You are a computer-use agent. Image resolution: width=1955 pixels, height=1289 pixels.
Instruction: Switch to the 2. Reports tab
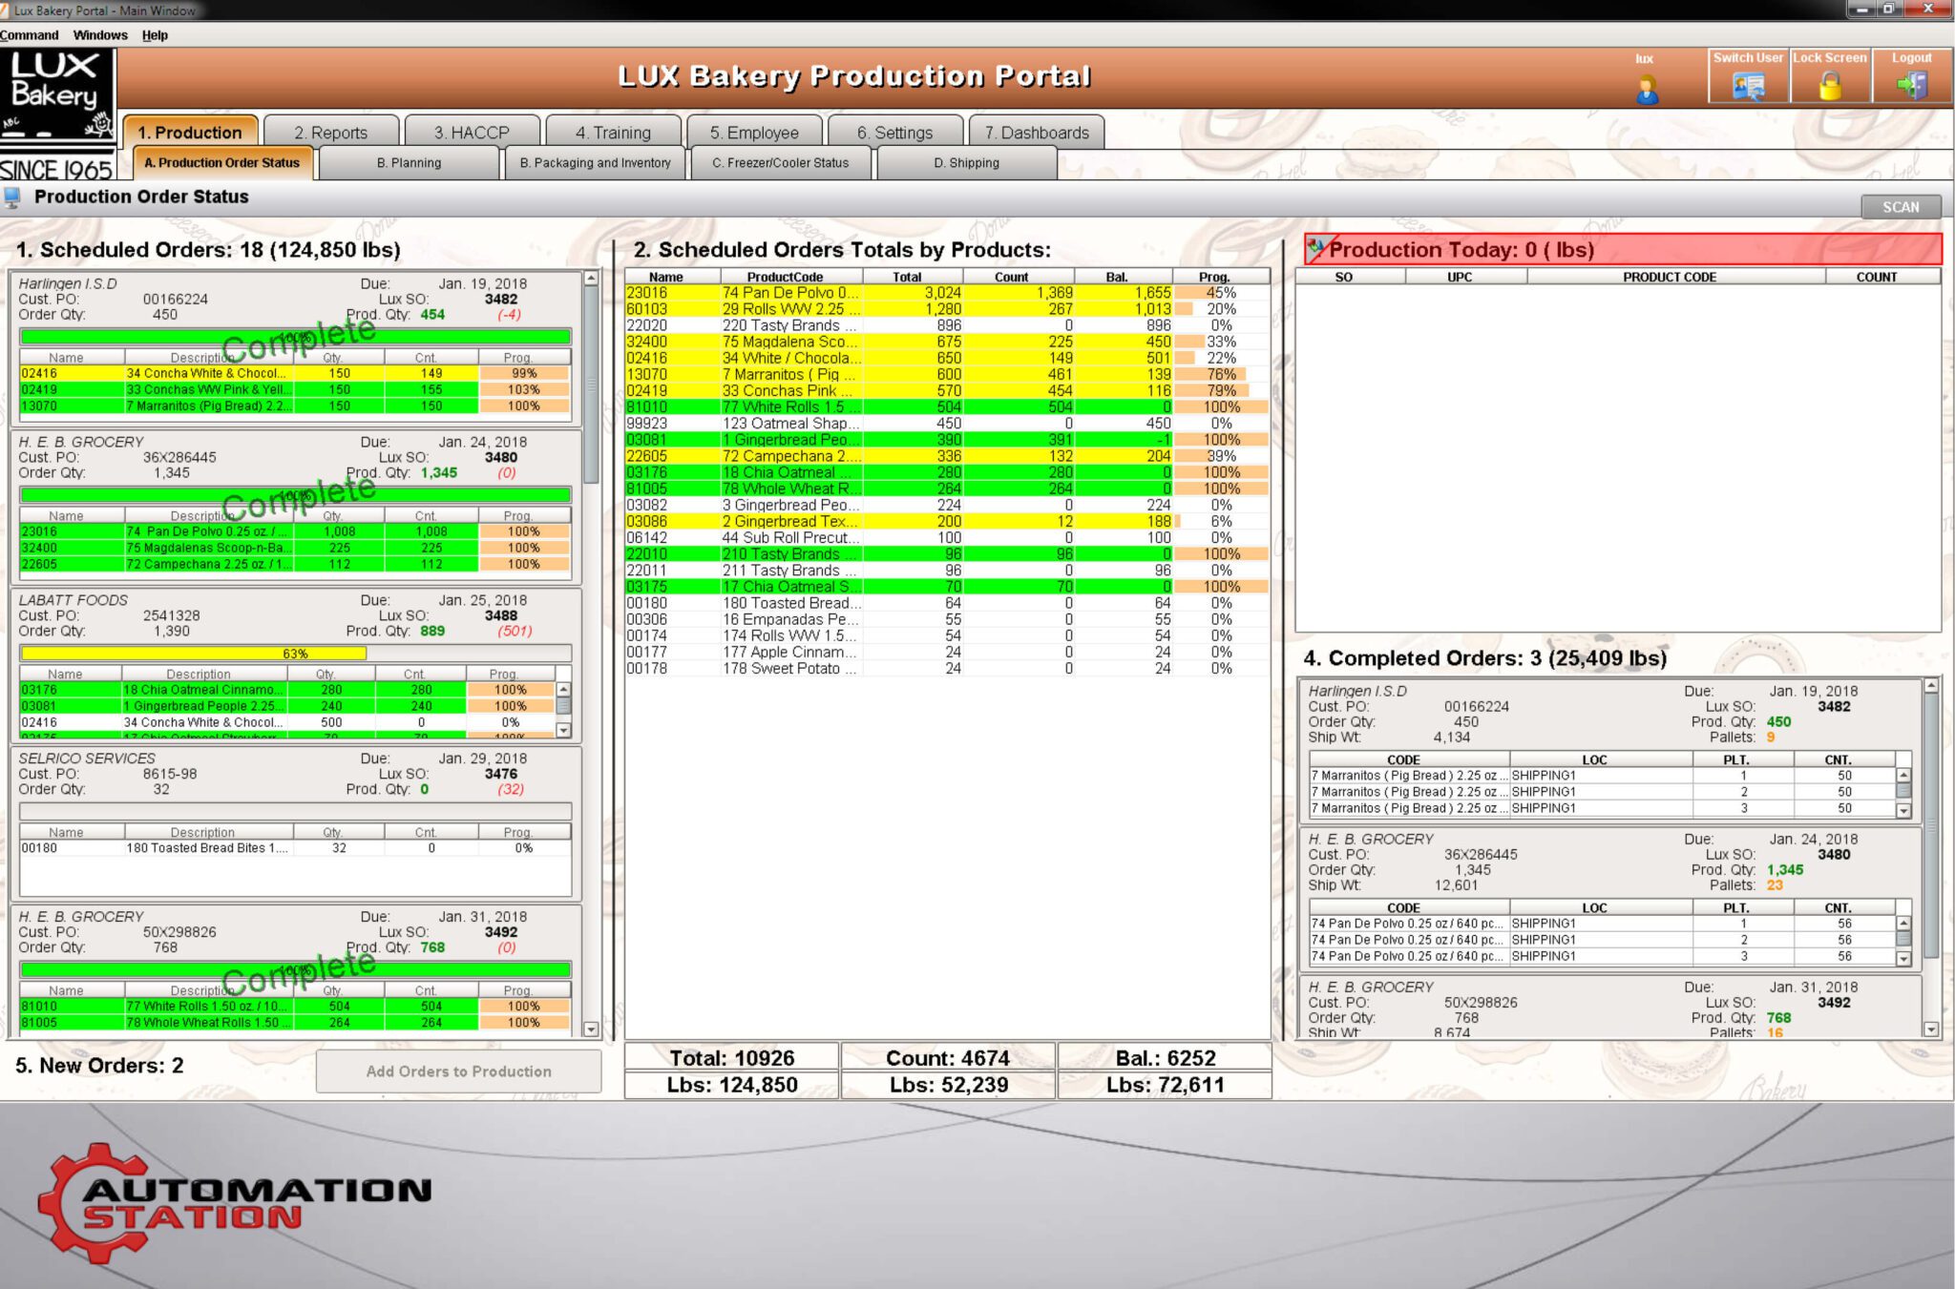point(333,133)
